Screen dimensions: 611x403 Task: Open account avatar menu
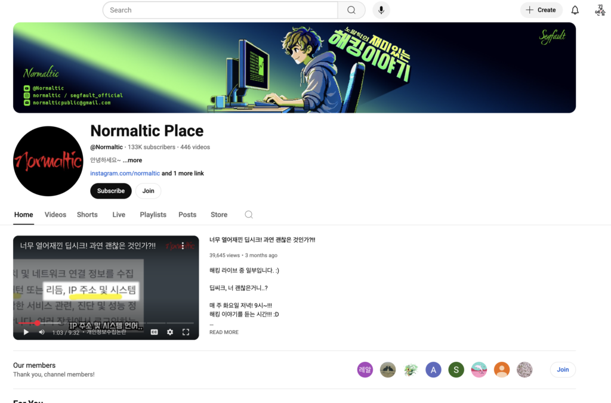[600, 10]
